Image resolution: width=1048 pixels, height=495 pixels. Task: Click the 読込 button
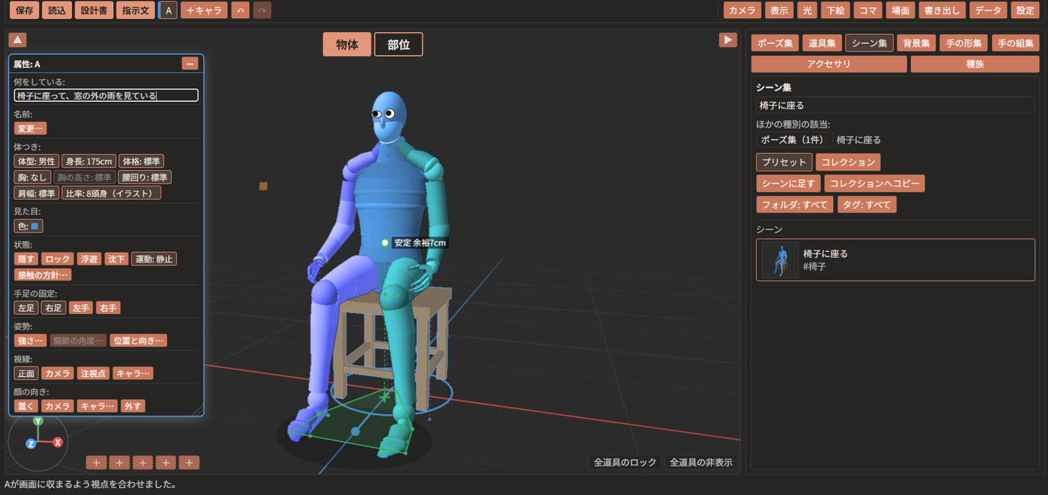[x=57, y=10]
